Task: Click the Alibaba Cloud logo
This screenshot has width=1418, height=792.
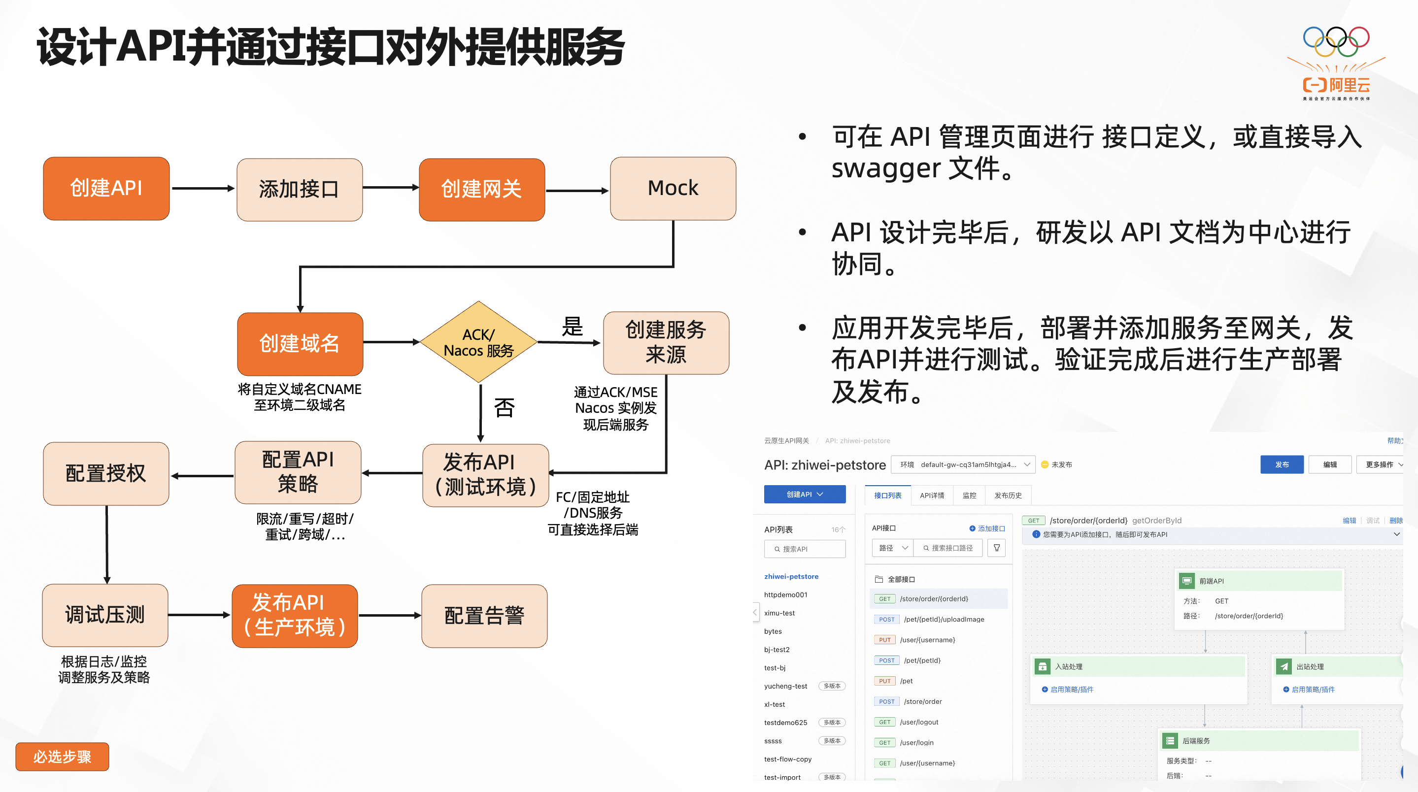Action: (1337, 85)
